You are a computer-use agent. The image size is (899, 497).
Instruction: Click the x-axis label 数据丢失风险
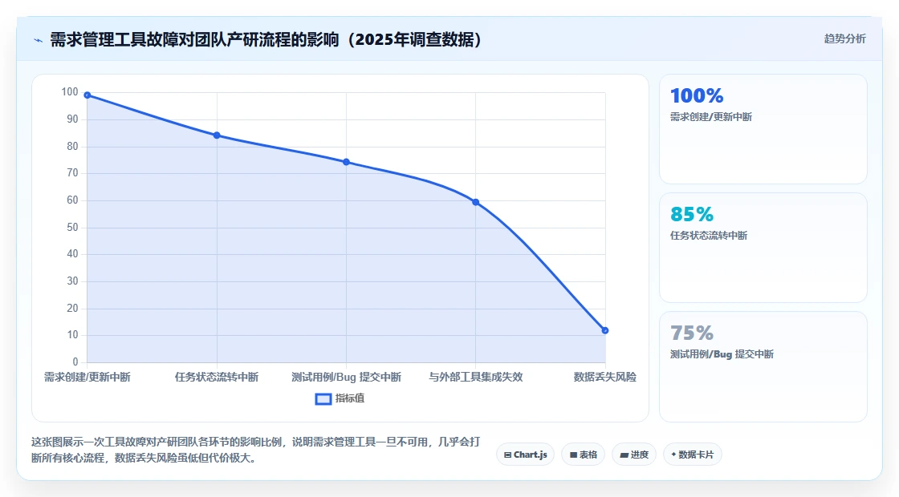[605, 377]
